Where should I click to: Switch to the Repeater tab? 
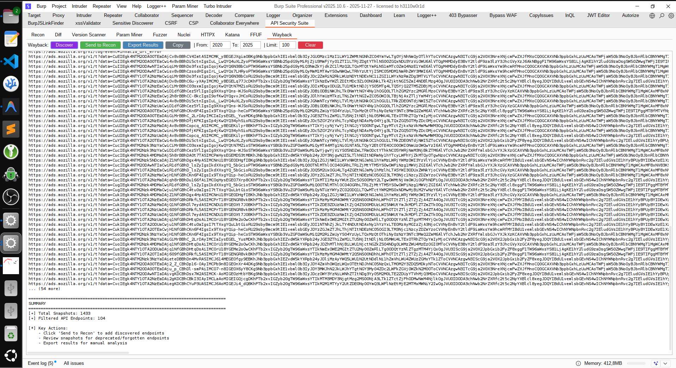click(113, 15)
